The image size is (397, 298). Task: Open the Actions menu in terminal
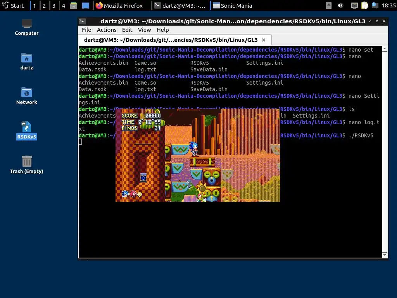pos(107,30)
